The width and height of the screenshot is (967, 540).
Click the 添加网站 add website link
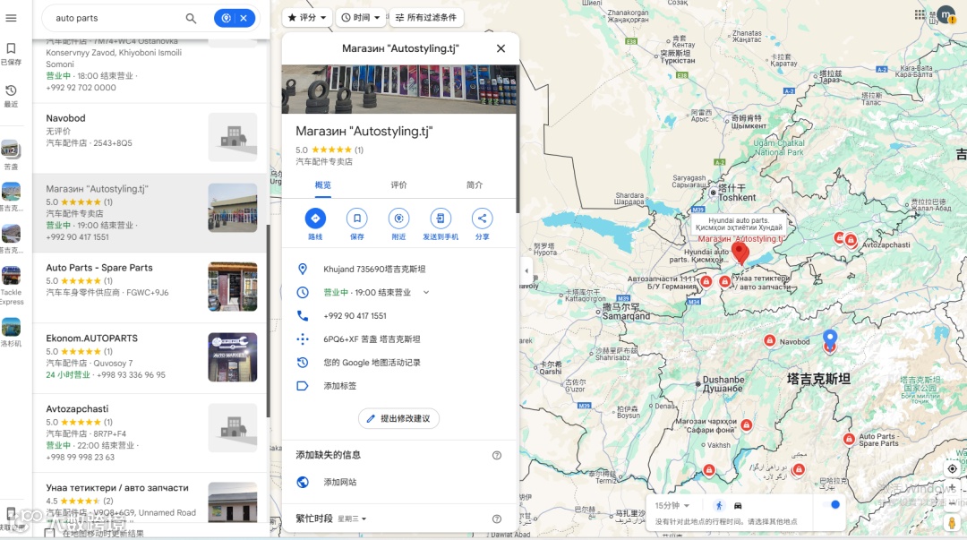[340, 482]
